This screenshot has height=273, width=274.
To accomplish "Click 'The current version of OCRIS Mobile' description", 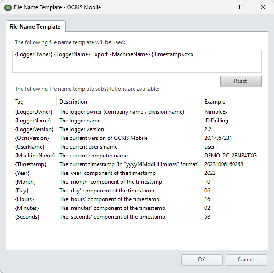I will coord(104,138).
